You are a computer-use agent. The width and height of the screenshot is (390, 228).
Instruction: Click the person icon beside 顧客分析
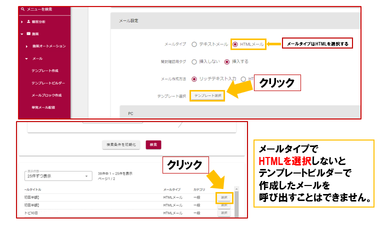[x=28, y=22]
